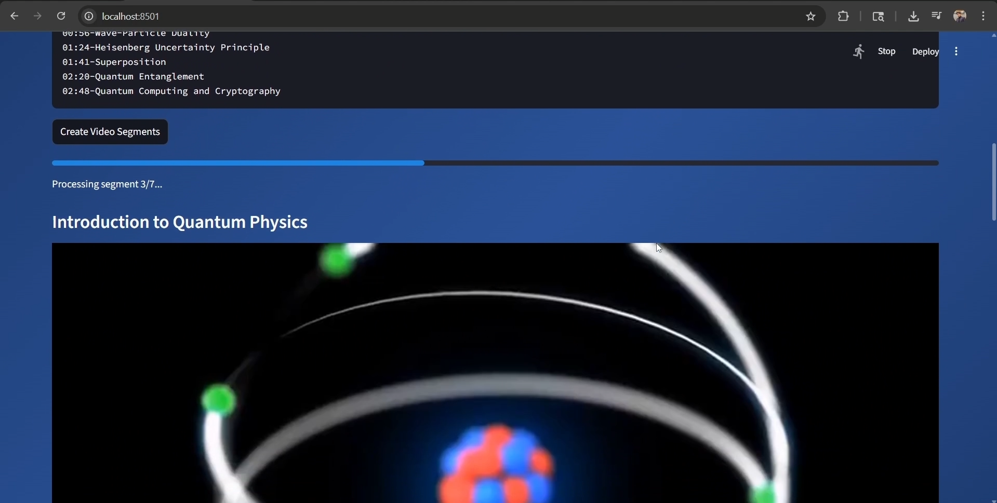Image resolution: width=997 pixels, height=503 pixels.
Task: Click 'Processing segment 3/7...' status text
Action: click(107, 184)
